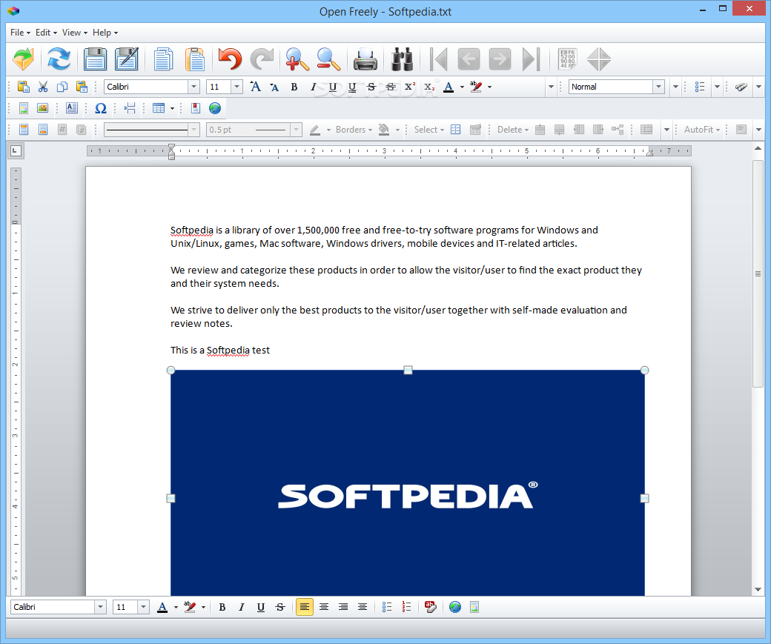Image resolution: width=771 pixels, height=644 pixels.
Task: Click the vertical scrollbar thumb
Action: tap(758, 273)
